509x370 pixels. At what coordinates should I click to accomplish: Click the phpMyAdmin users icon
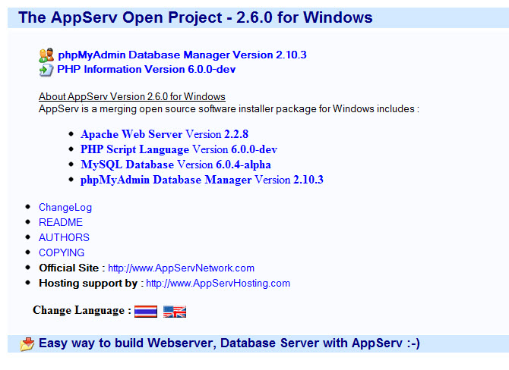point(46,55)
